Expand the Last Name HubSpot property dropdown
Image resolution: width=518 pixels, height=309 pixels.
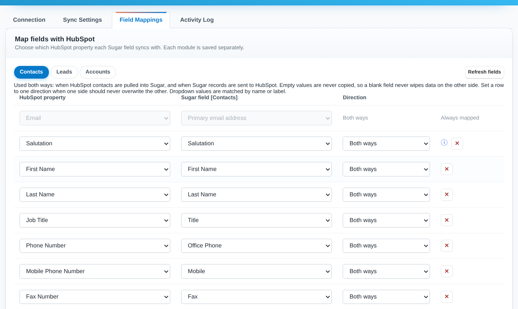click(95, 195)
